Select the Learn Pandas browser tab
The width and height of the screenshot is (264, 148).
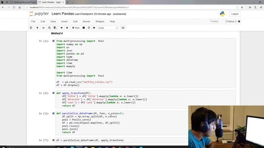[x=51, y=2]
